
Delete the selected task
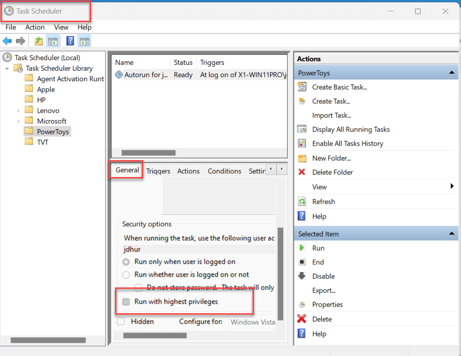pos(319,319)
